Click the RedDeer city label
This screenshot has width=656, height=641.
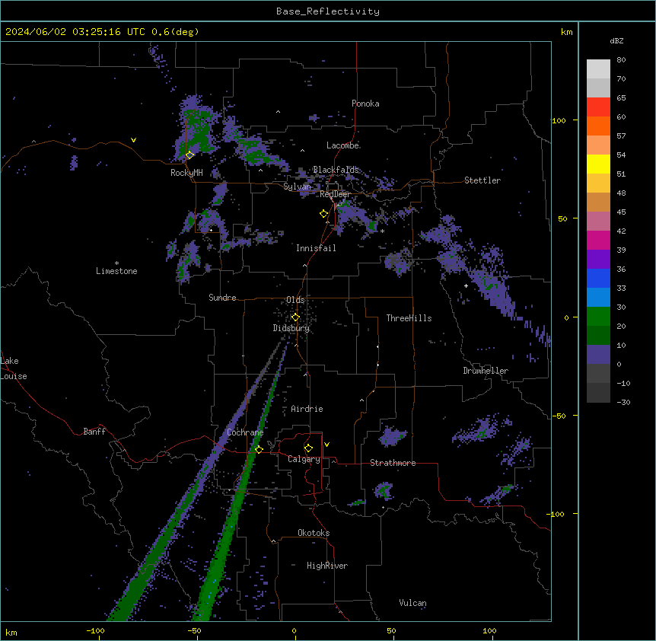tap(335, 194)
